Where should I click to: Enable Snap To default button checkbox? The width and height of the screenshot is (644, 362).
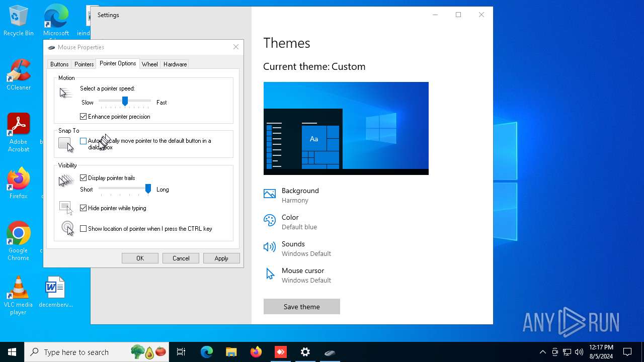point(84,141)
